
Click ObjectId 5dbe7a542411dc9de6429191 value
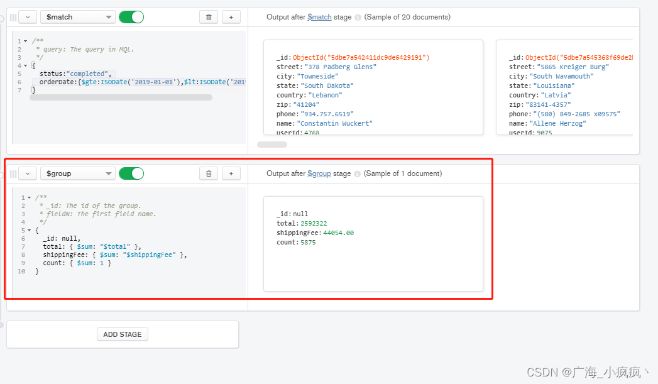361,57
